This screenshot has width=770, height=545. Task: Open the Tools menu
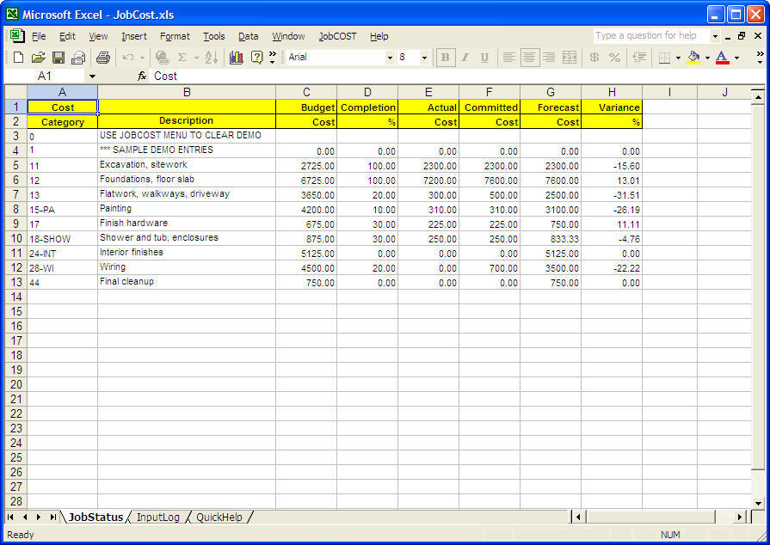tap(214, 36)
